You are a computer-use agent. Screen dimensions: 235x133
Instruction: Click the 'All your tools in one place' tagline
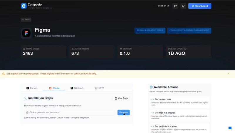[x=40, y=8]
